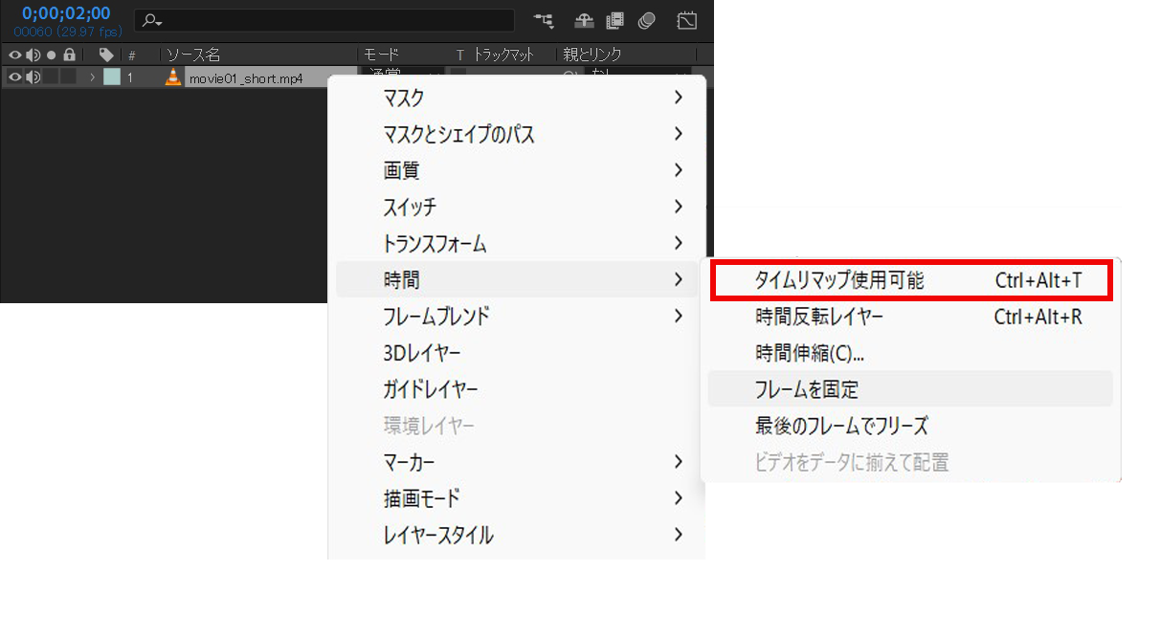Image resolution: width=1161 pixels, height=637 pixels.
Task: Enable the motion blur icon
Action: click(x=647, y=20)
